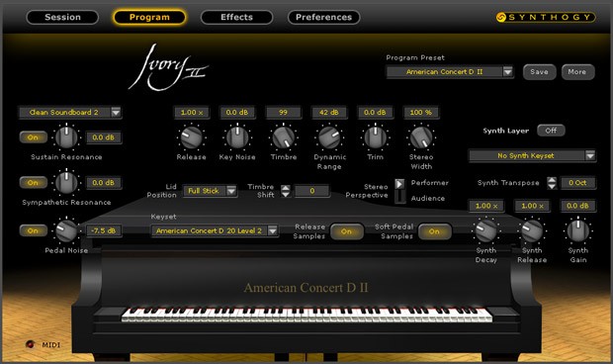Open the Program Preset dropdown
Image resolution: width=613 pixels, height=364 pixels.
[x=450, y=72]
